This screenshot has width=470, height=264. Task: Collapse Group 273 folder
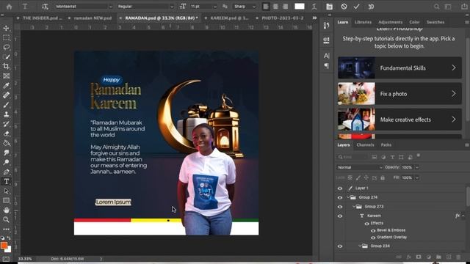pyautogui.click(x=354, y=207)
